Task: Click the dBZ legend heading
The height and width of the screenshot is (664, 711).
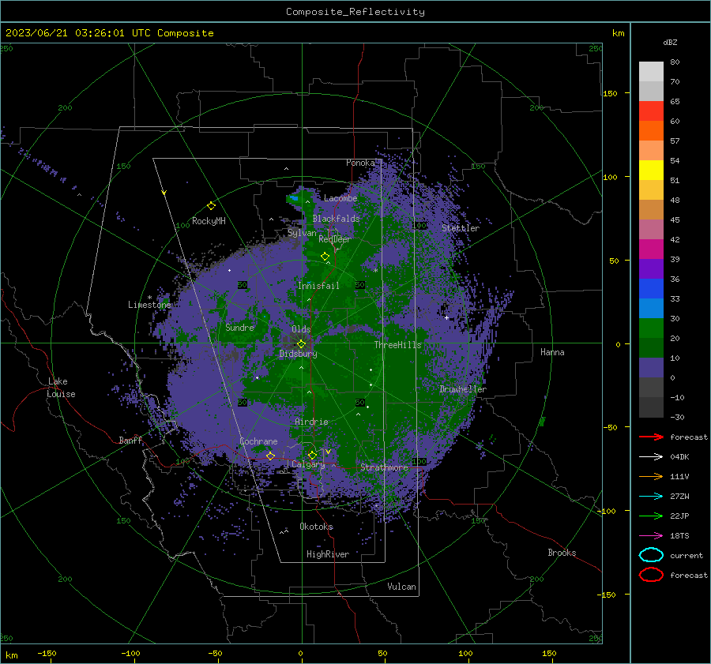Action: pyautogui.click(x=670, y=43)
